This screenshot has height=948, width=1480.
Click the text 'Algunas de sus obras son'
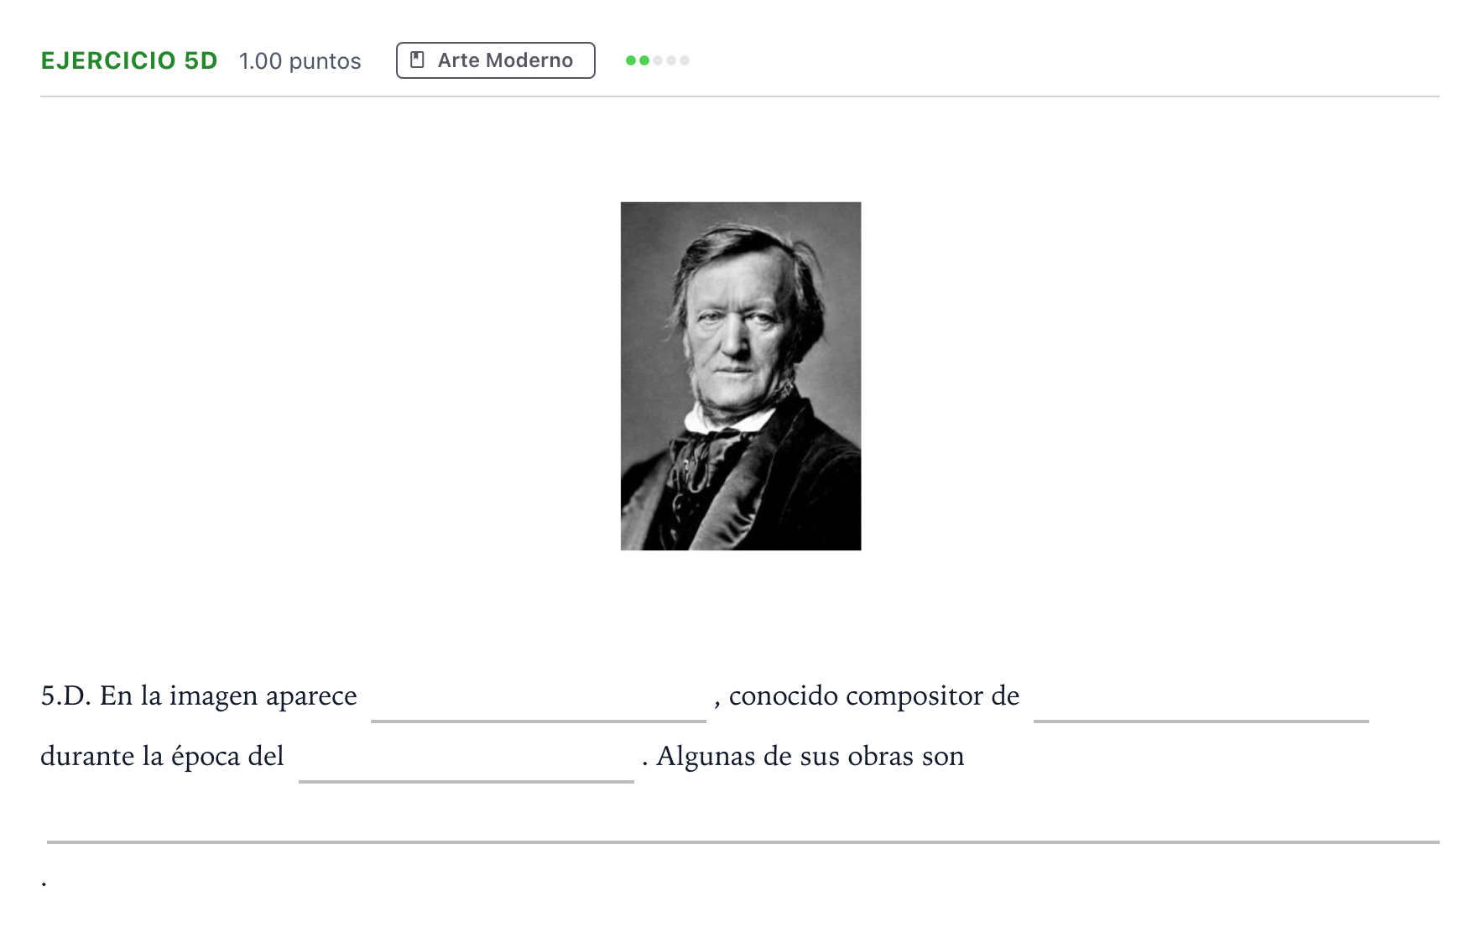click(x=810, y=756)
